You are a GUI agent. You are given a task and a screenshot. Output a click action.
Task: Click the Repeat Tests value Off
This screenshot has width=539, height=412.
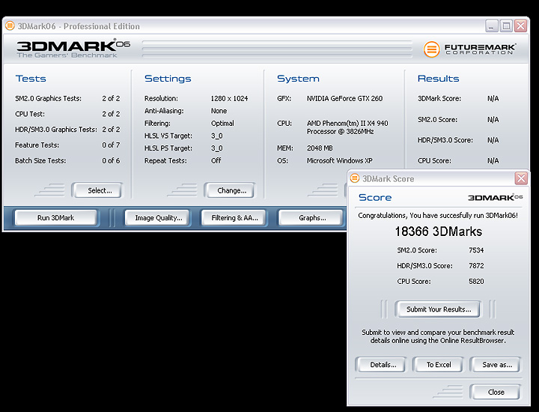216,160
